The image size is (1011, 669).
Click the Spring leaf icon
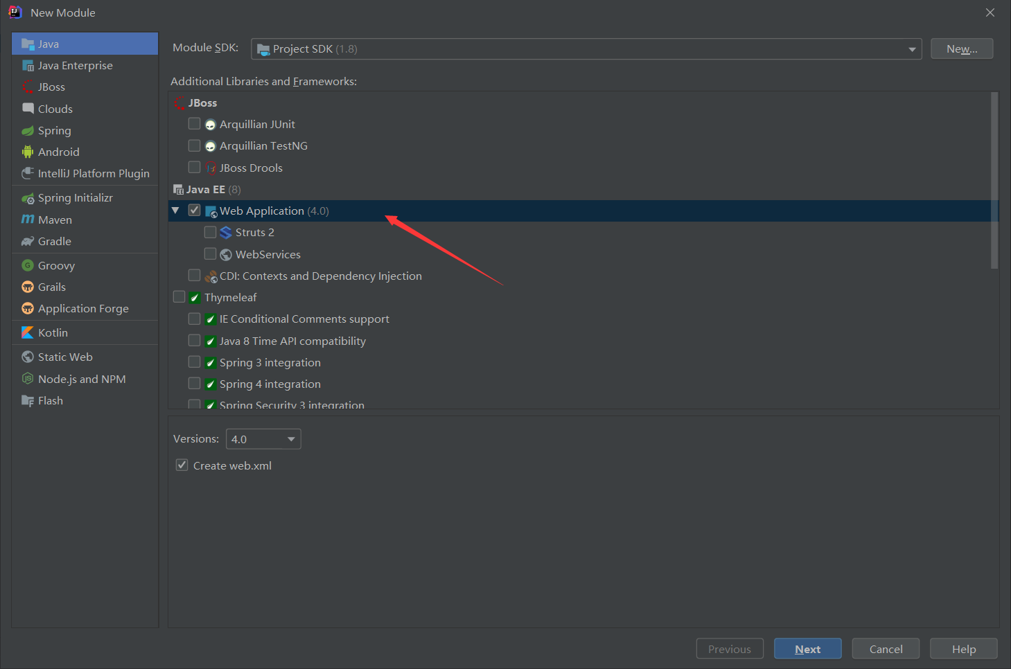coord(28,130)
